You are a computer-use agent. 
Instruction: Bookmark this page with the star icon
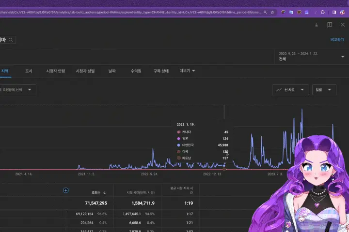[x=272, y=13]
